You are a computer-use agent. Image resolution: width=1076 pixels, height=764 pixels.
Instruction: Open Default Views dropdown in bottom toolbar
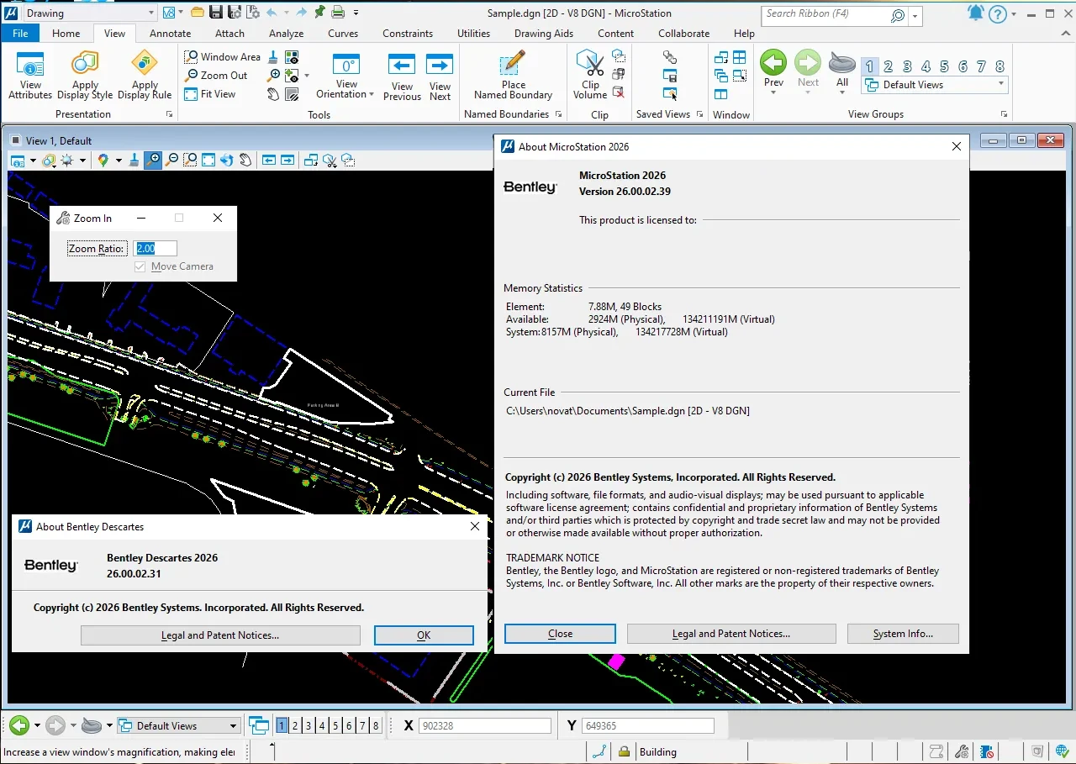click(234, 725)
